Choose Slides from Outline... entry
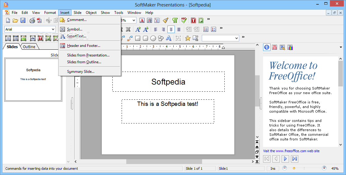The height and width of the screenshot is (175, 346). [89, 62]
